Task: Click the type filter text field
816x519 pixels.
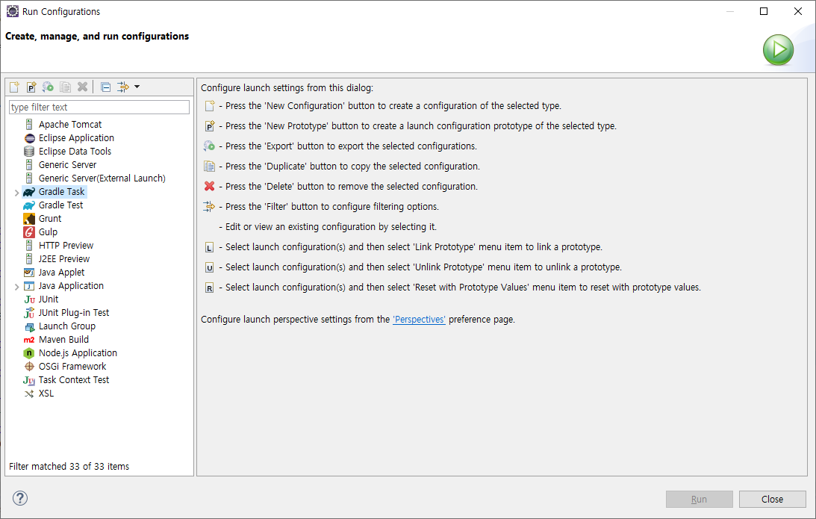Action: [99, 108]
